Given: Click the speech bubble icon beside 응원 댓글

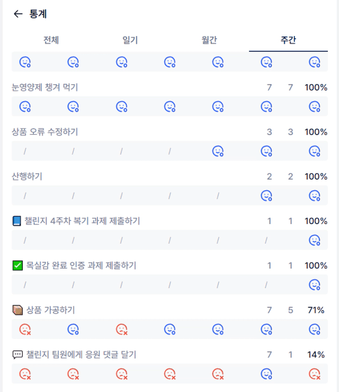Looking at the screenshot, I should [17, 354].
